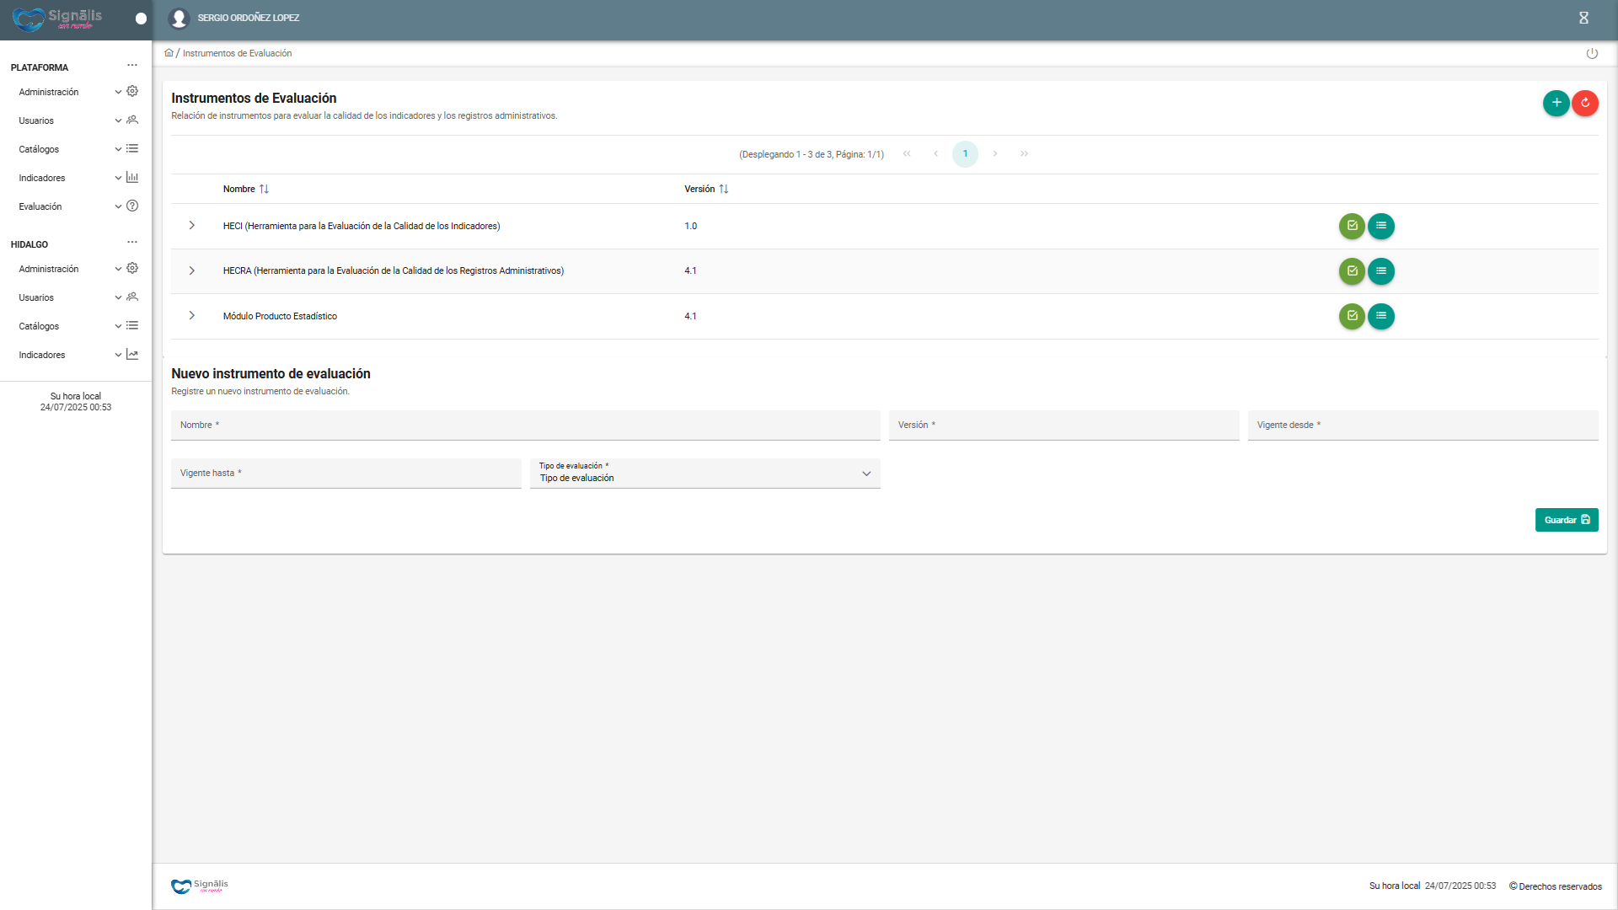Click the red refresh button
The width and height of the screenshot is (1618, 910).
click(x=1585, y=103)
